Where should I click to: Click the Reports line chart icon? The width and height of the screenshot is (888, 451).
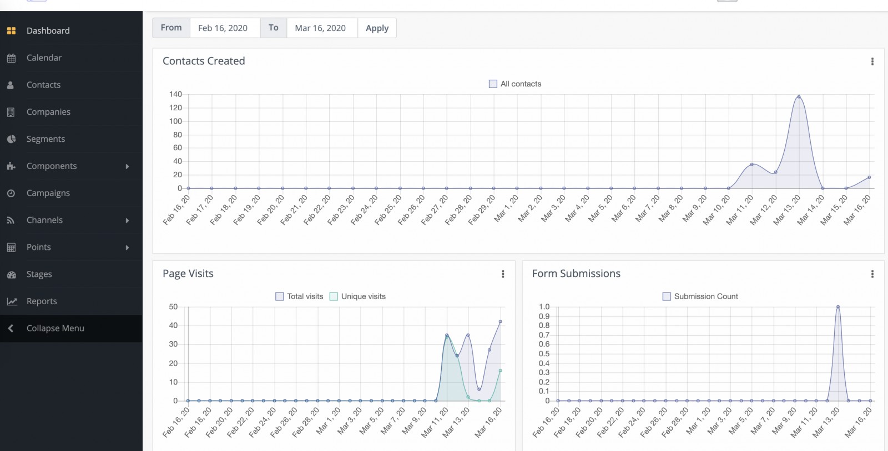click(x=12, y=301)
